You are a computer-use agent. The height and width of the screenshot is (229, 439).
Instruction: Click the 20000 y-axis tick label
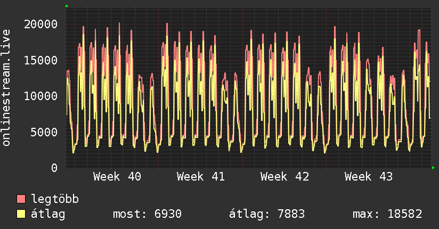(x=41, y=24)
